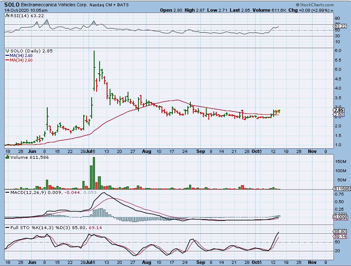Select the blue MA(34) legend marker
This screenshot has width=351, height=266.
click(6, 55)
